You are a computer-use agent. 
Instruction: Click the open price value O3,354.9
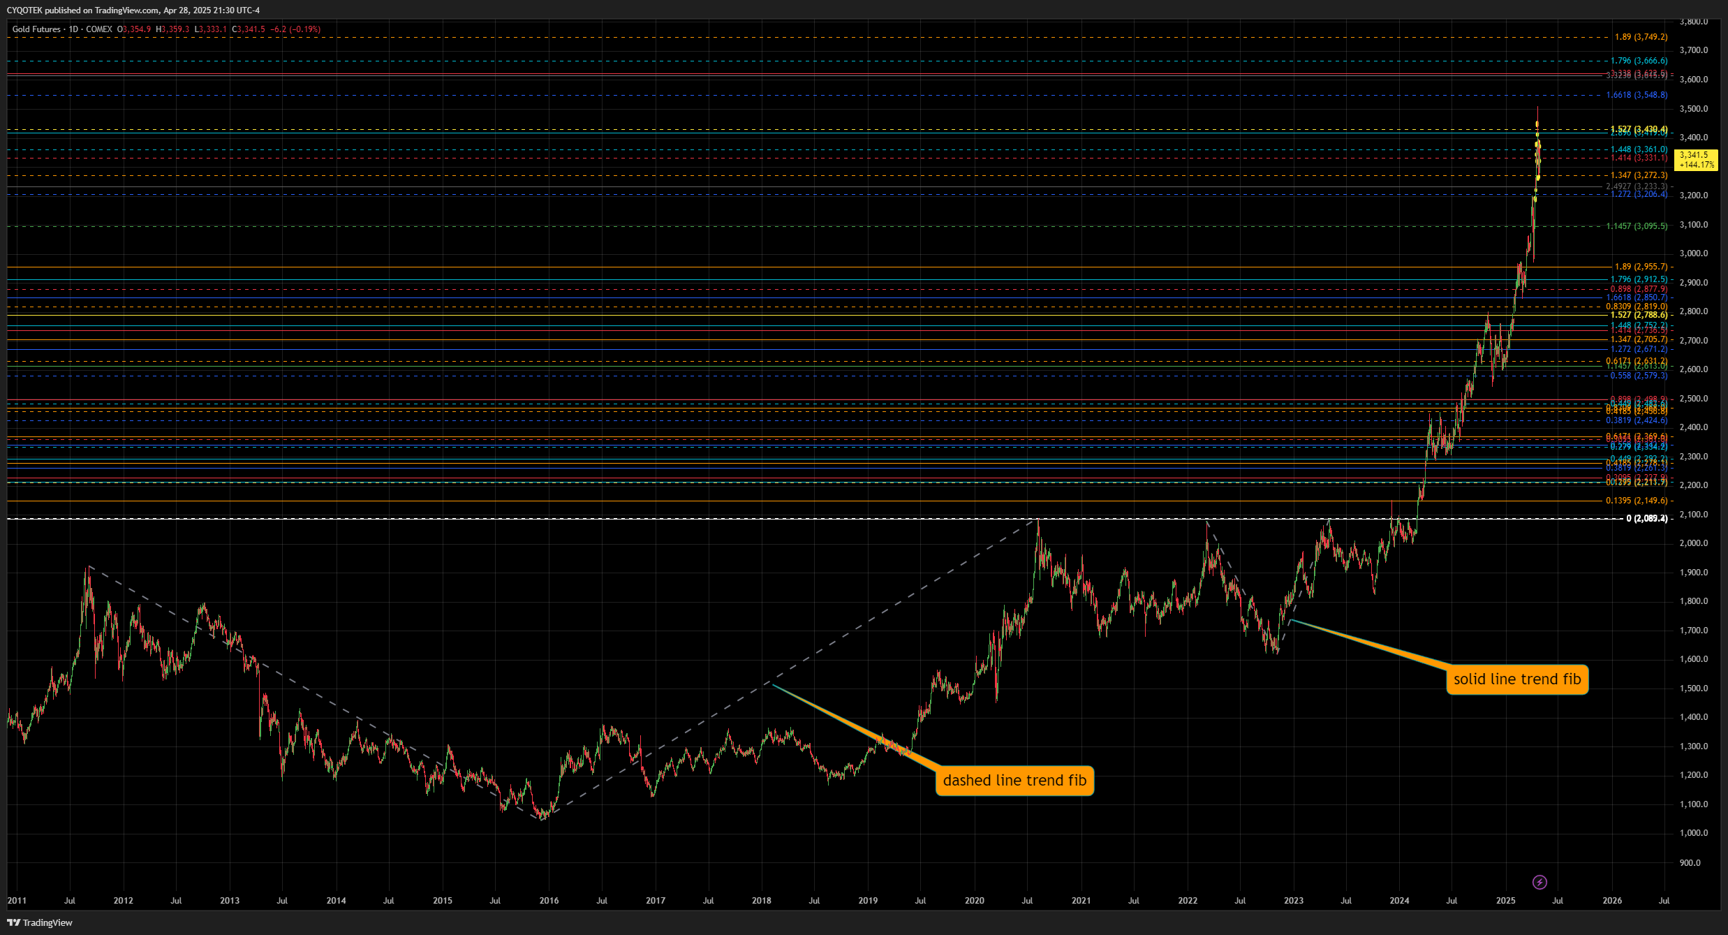pos(134,29)
